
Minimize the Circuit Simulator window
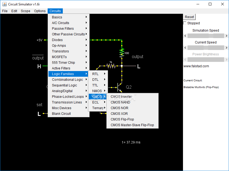(198, 4)
